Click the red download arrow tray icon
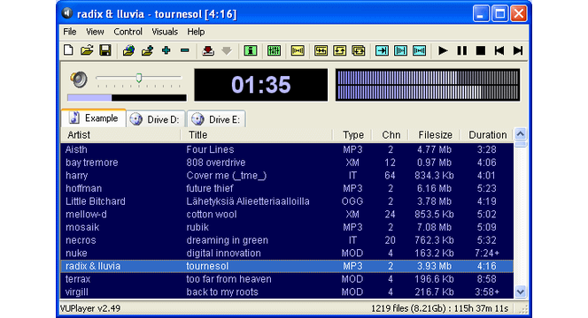This screenshot has width=588, height=318. 208,50
